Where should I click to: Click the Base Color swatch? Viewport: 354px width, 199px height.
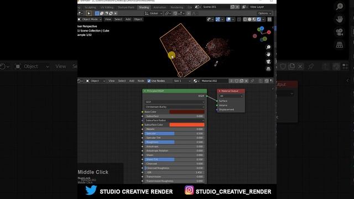187,112
